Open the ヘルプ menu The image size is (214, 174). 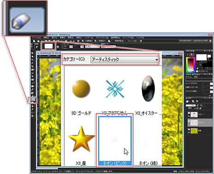tap(140, 38)
